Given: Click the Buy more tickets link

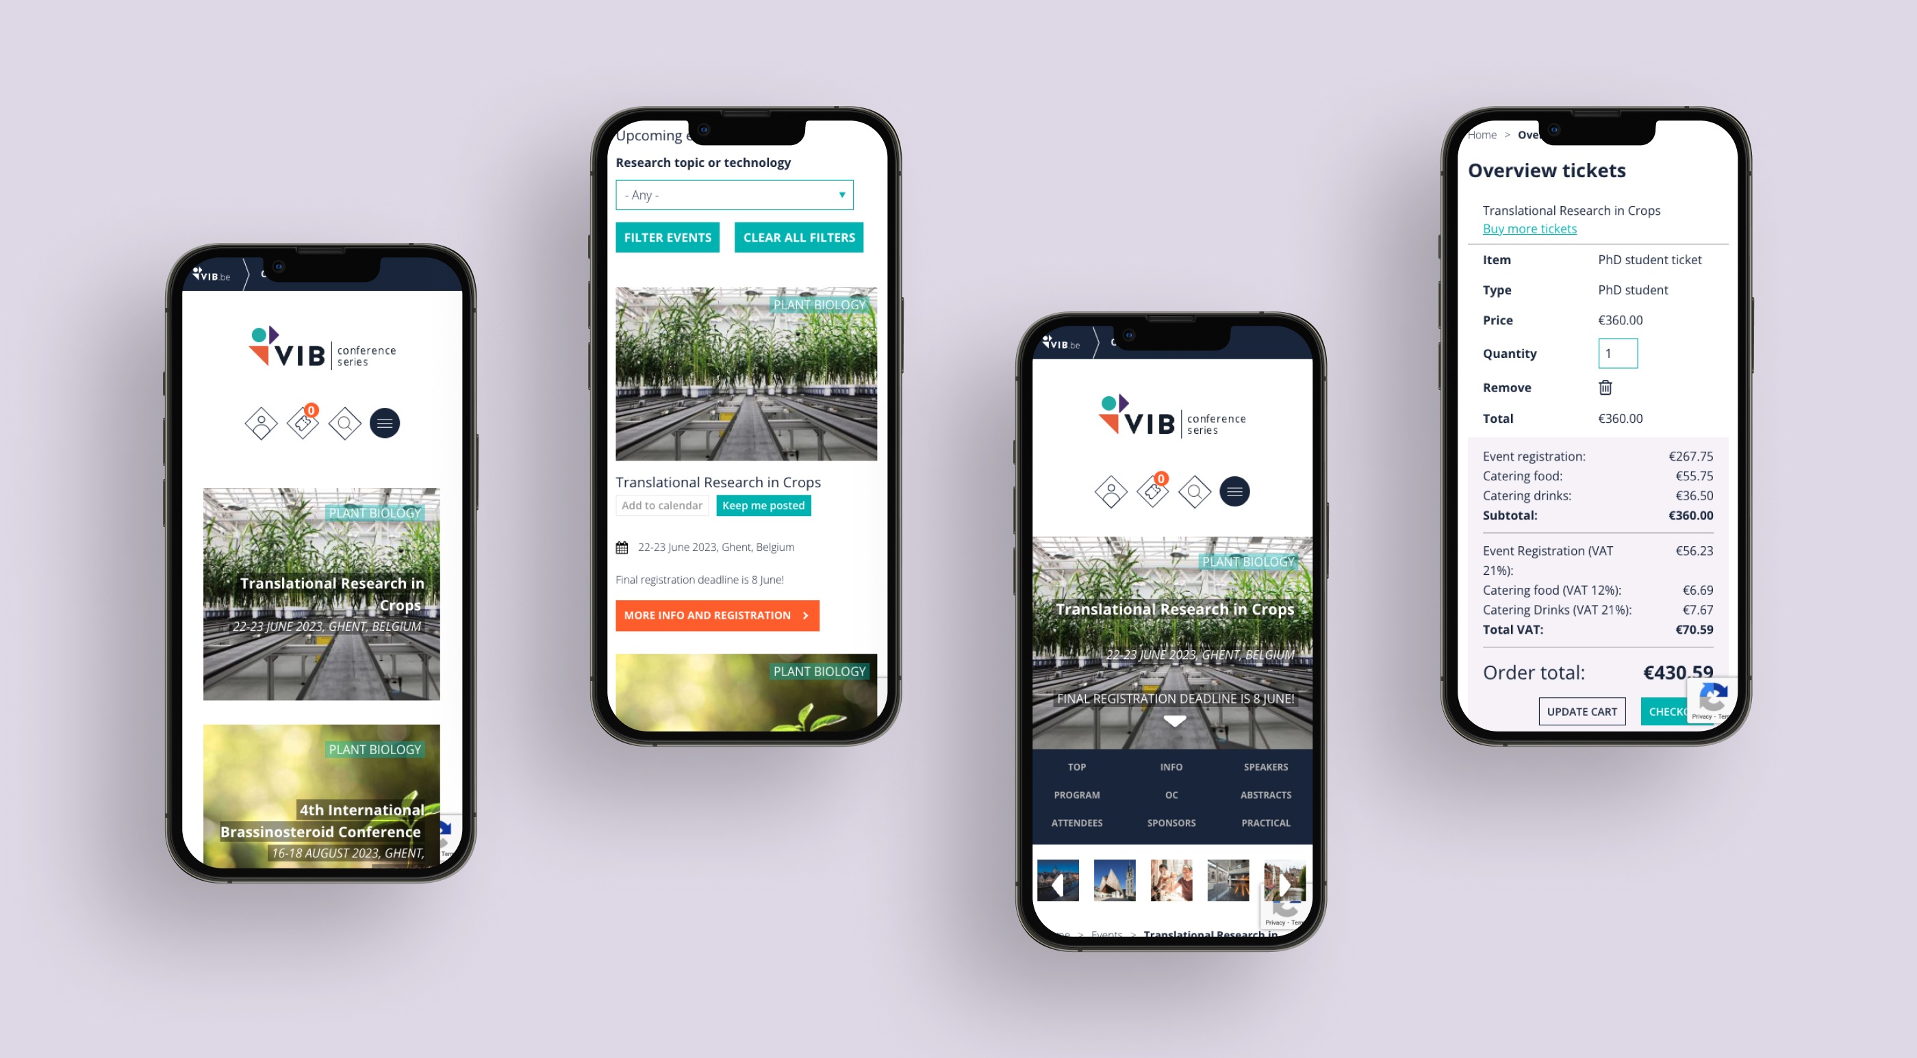Looking at the screenshot, I should [1530, 228].
